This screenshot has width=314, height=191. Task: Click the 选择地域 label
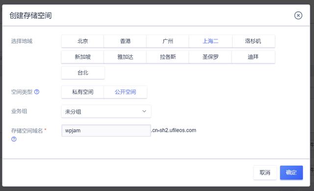point(22,41)
